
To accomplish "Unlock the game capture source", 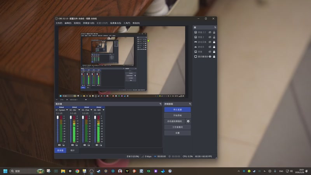I will coord(214,42).
